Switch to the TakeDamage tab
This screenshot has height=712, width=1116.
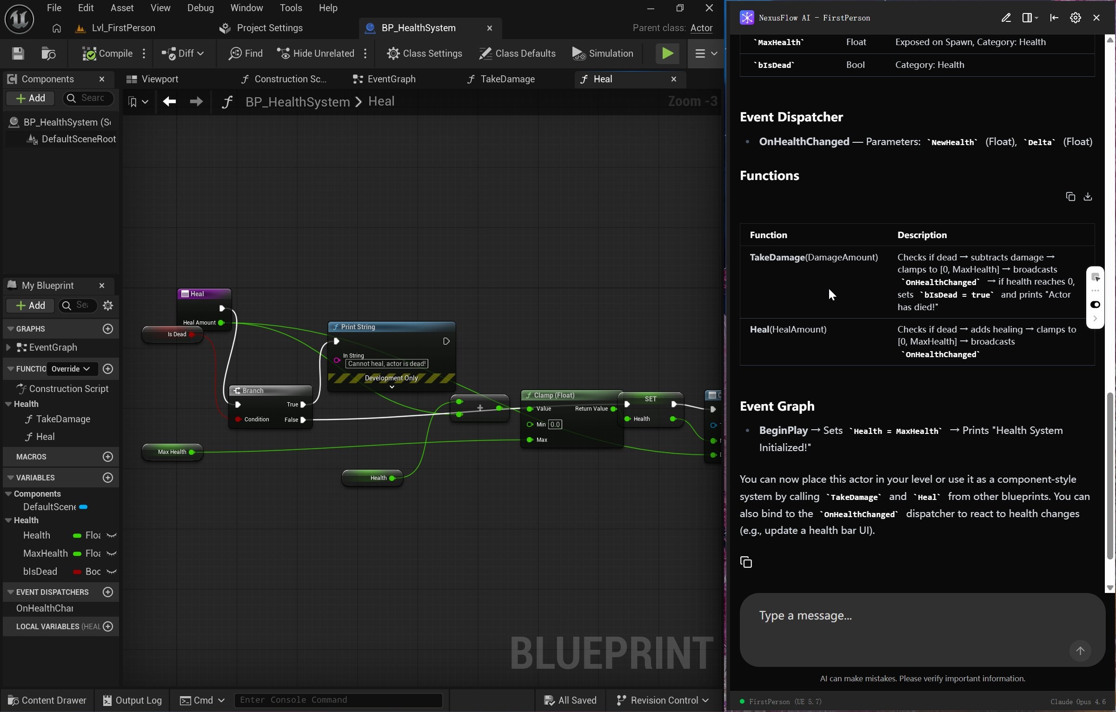[507, 79]
